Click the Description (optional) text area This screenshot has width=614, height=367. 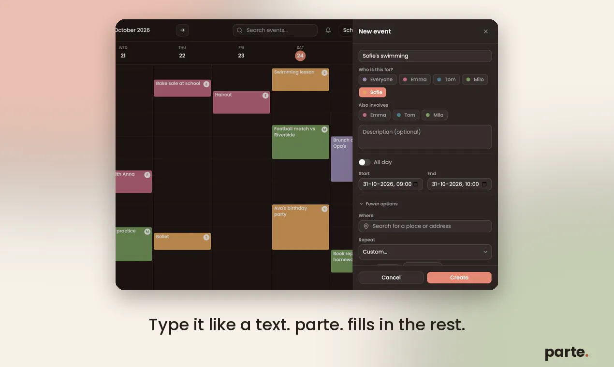(x=425, y=137)
